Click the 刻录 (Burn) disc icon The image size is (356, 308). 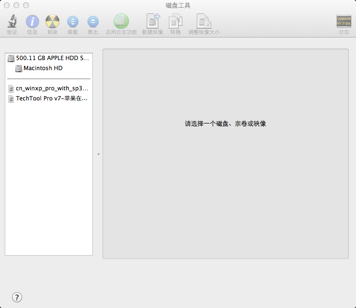pyautogui.click(x=52, y=22)
